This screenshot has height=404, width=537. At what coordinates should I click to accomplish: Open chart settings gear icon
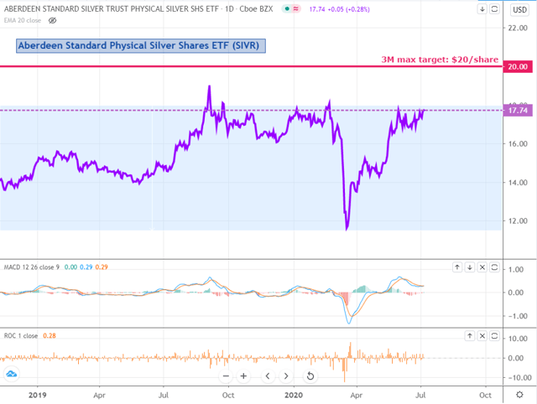coord(519,395)
